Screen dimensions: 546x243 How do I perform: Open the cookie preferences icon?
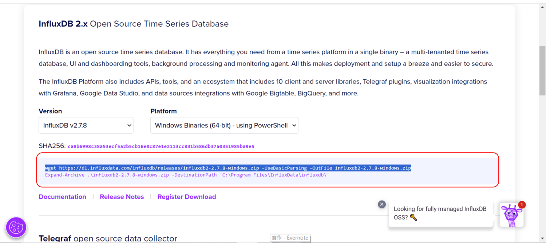coord(16,227)
